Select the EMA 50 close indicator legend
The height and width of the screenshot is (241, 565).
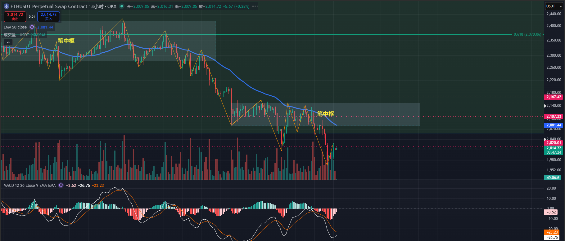[15, 27]
